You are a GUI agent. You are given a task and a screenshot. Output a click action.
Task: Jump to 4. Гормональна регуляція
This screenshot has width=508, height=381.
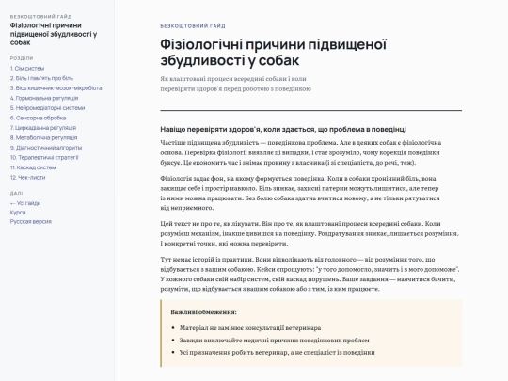tap(44, 98)
